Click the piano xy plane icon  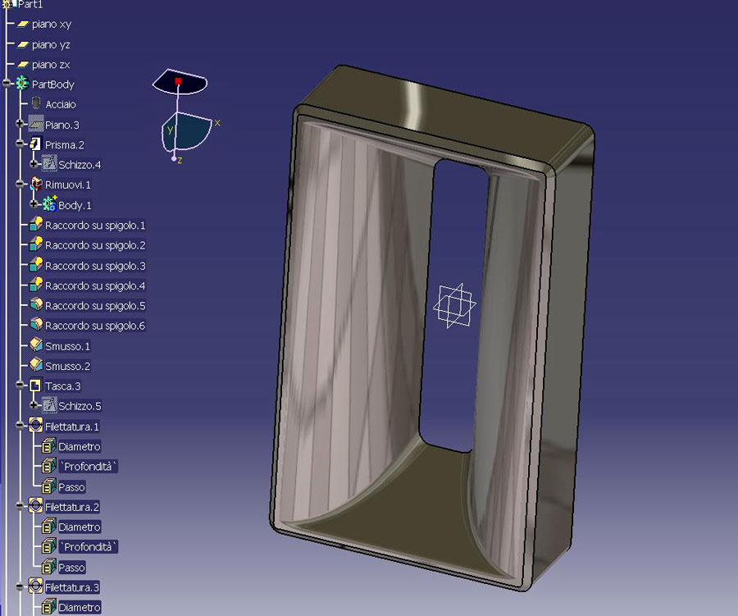(22, 24)
